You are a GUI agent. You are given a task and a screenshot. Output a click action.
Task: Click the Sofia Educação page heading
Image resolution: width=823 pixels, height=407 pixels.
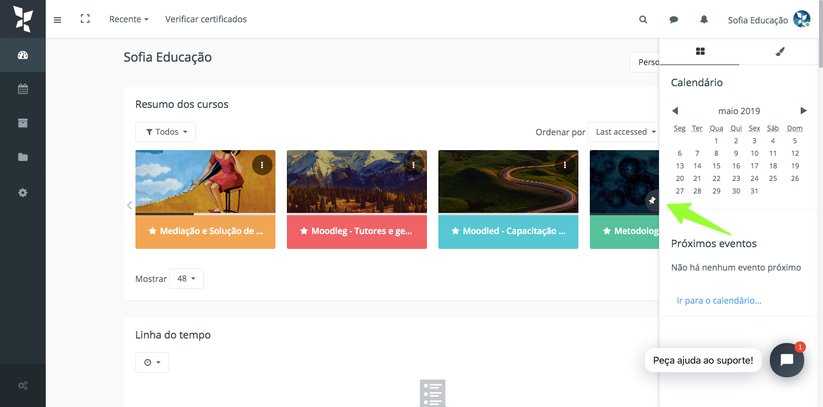167,57
